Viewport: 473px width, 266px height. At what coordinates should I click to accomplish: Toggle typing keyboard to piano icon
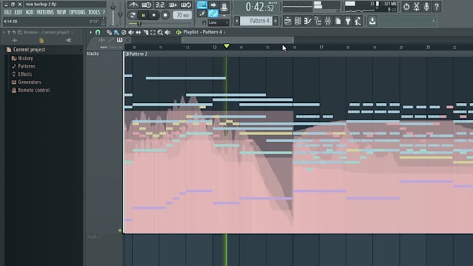tap(202, 5)
